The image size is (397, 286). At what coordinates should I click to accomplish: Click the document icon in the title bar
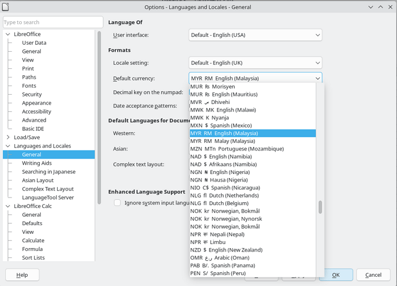pos(5,7)
